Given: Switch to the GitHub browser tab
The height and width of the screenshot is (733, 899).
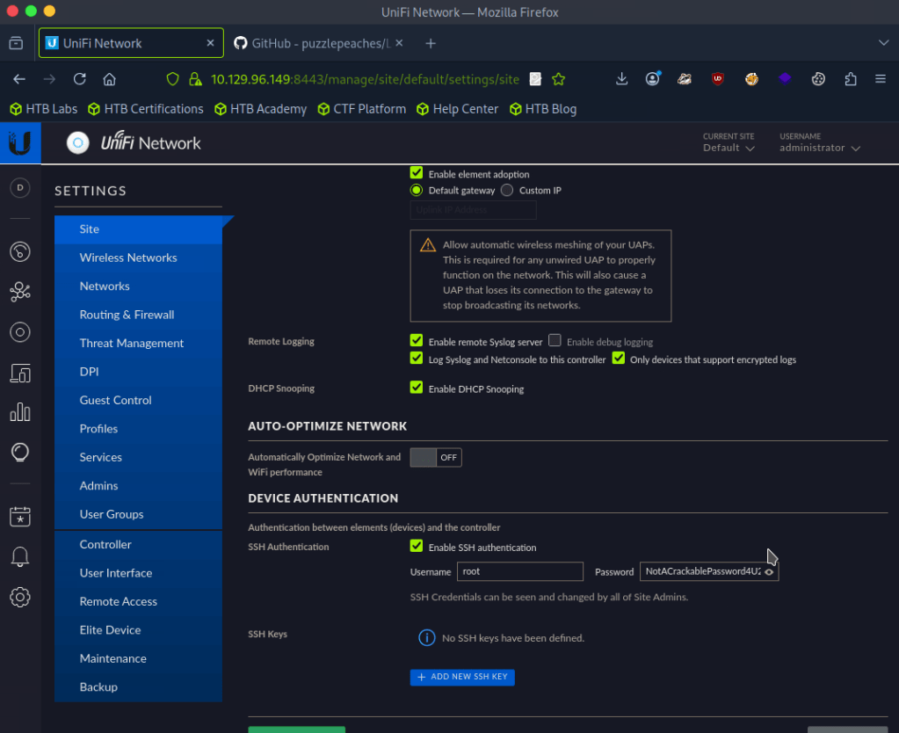Looking at the screenshot, I should (x=316, y=43).
